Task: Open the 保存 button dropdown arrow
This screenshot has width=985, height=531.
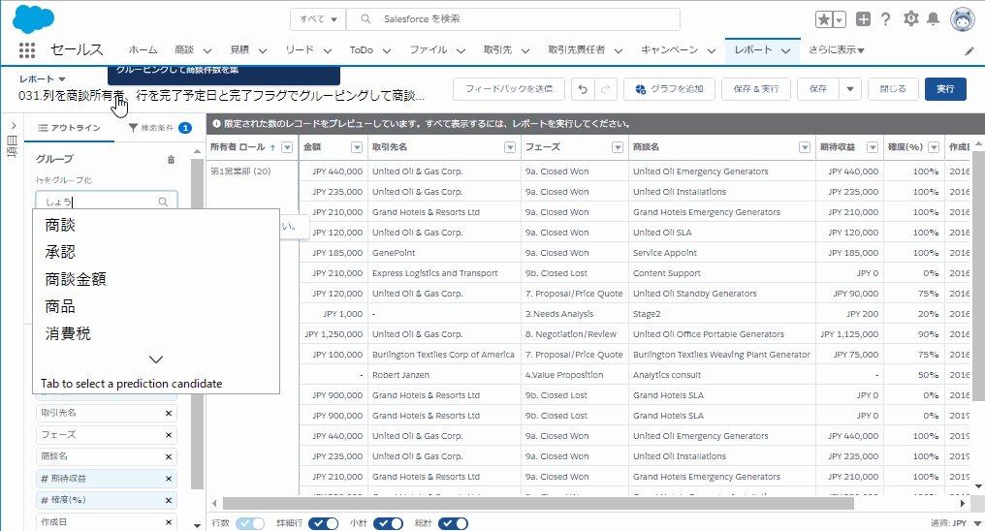Action: coord(850,89)
